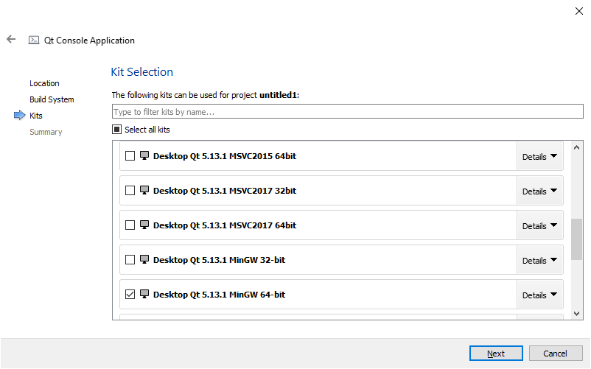Click monitor icon for MinGW 64-bit kit
Screen dimensions: 591x369
[x=144, y=294]
